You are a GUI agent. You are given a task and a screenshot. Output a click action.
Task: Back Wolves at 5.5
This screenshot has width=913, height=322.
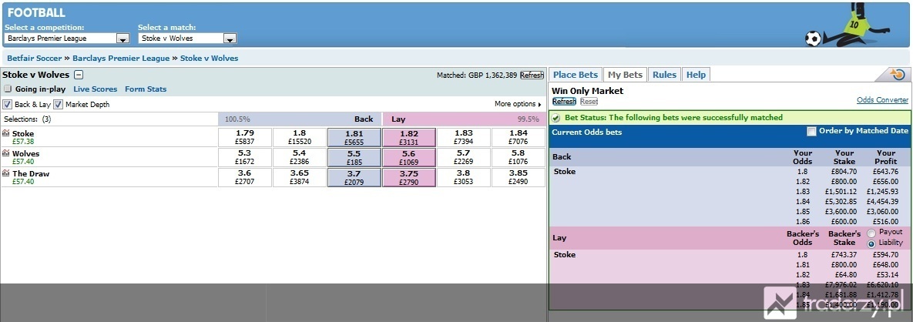[x=354, y=158]
